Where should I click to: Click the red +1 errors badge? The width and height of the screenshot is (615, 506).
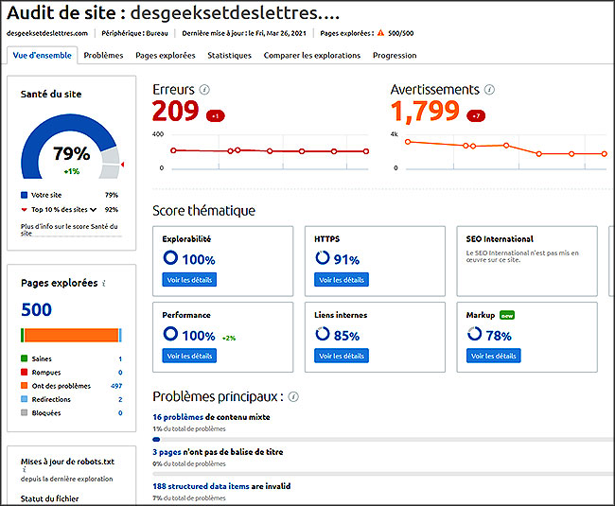216,116
